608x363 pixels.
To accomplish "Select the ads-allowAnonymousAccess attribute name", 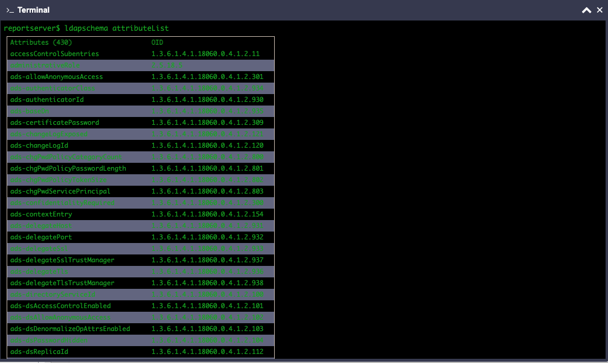I will pyautogui.click(x=57, y=77).
